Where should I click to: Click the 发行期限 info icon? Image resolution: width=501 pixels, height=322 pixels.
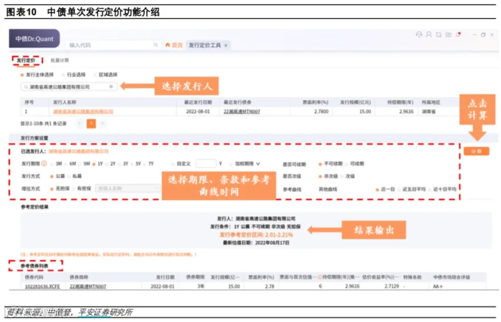[44, 164]
